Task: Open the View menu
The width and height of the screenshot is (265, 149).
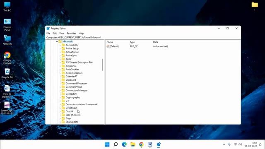Action: [x=62, y=34]
